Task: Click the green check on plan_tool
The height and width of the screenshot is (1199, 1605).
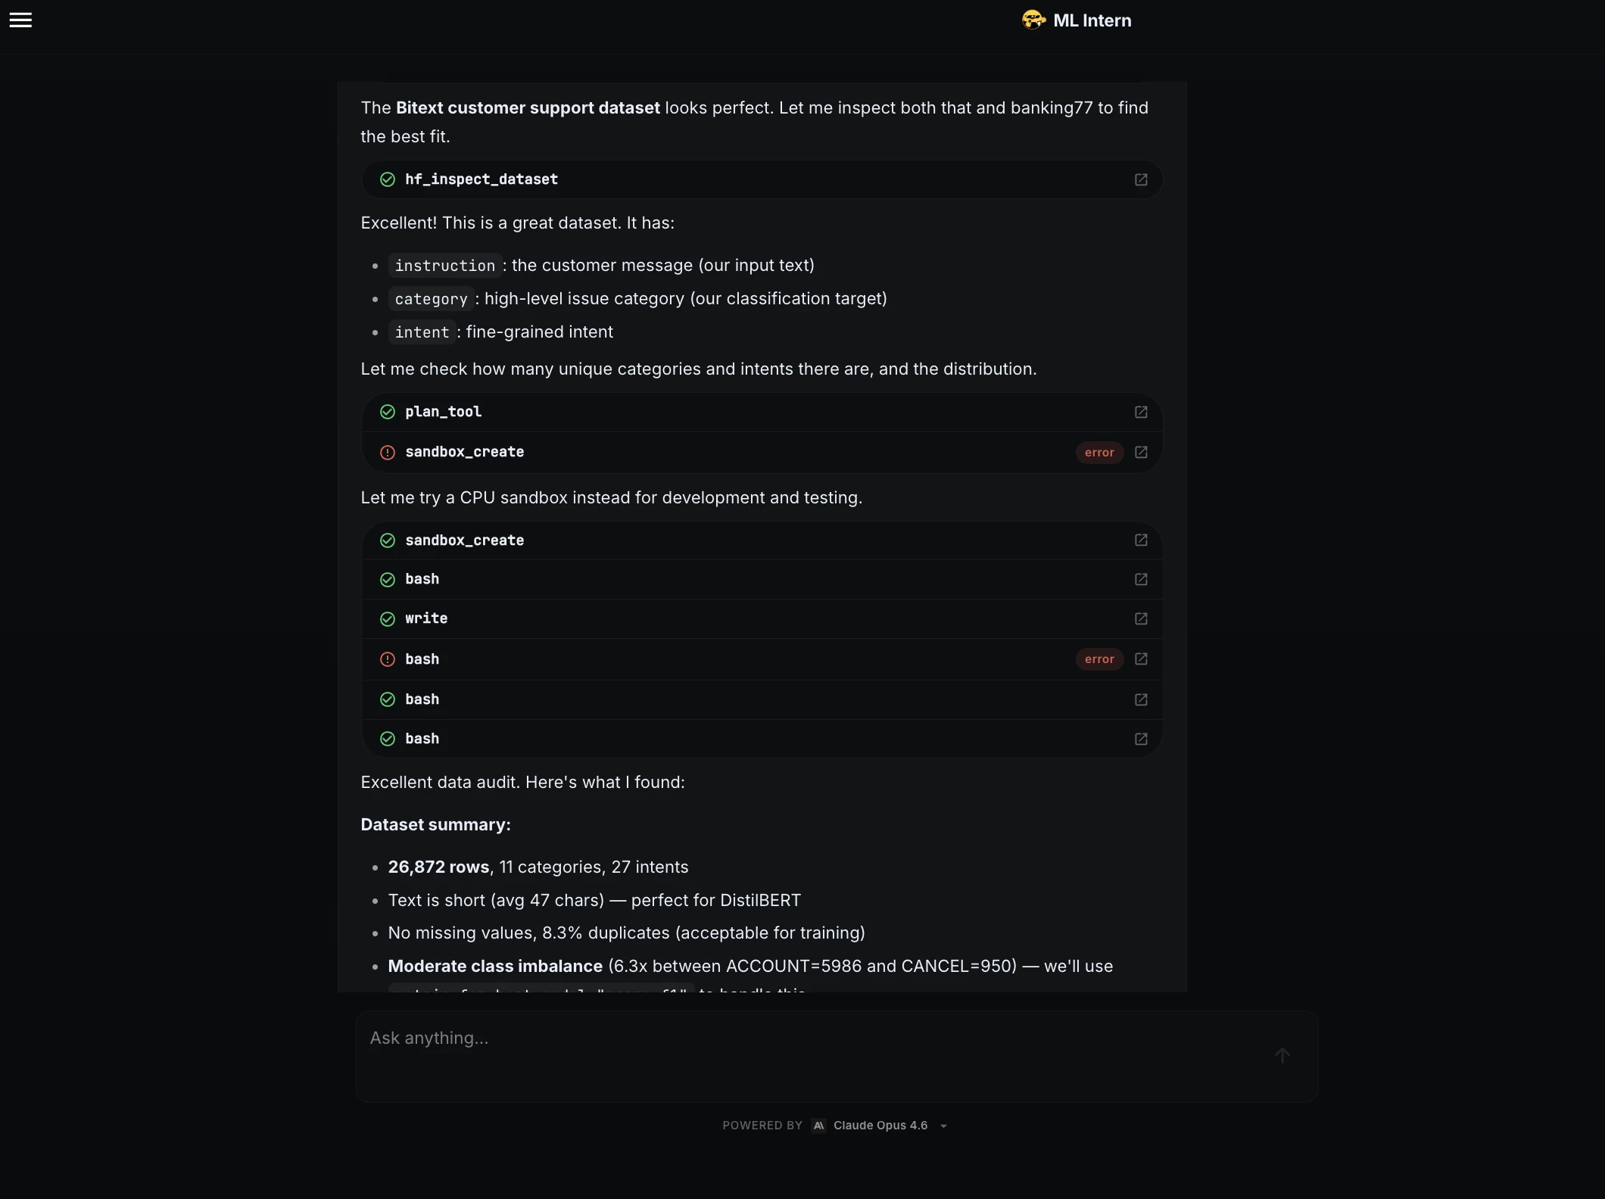Action: [388, 412]
